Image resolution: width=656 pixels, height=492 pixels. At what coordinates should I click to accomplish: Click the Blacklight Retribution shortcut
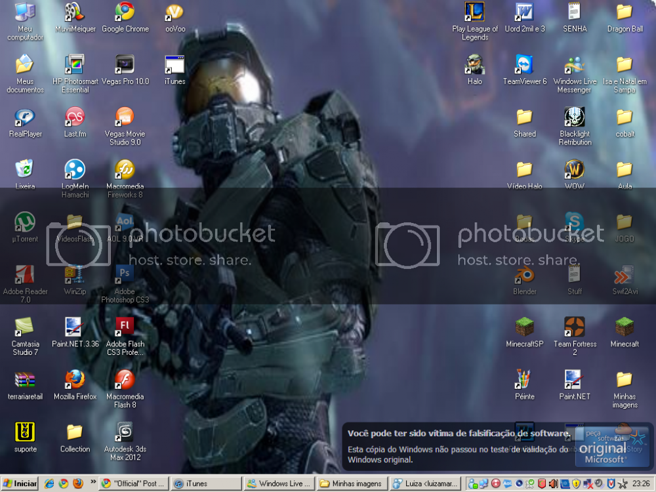point(575,127)
